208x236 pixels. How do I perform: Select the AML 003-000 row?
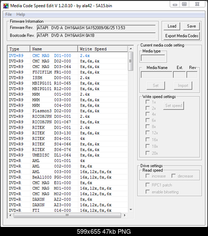[x=68, y=171]
